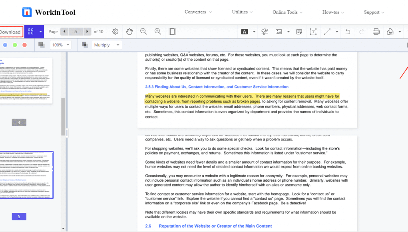
Task: Open the image tool dropdown arrow
Action: [288, 32]
